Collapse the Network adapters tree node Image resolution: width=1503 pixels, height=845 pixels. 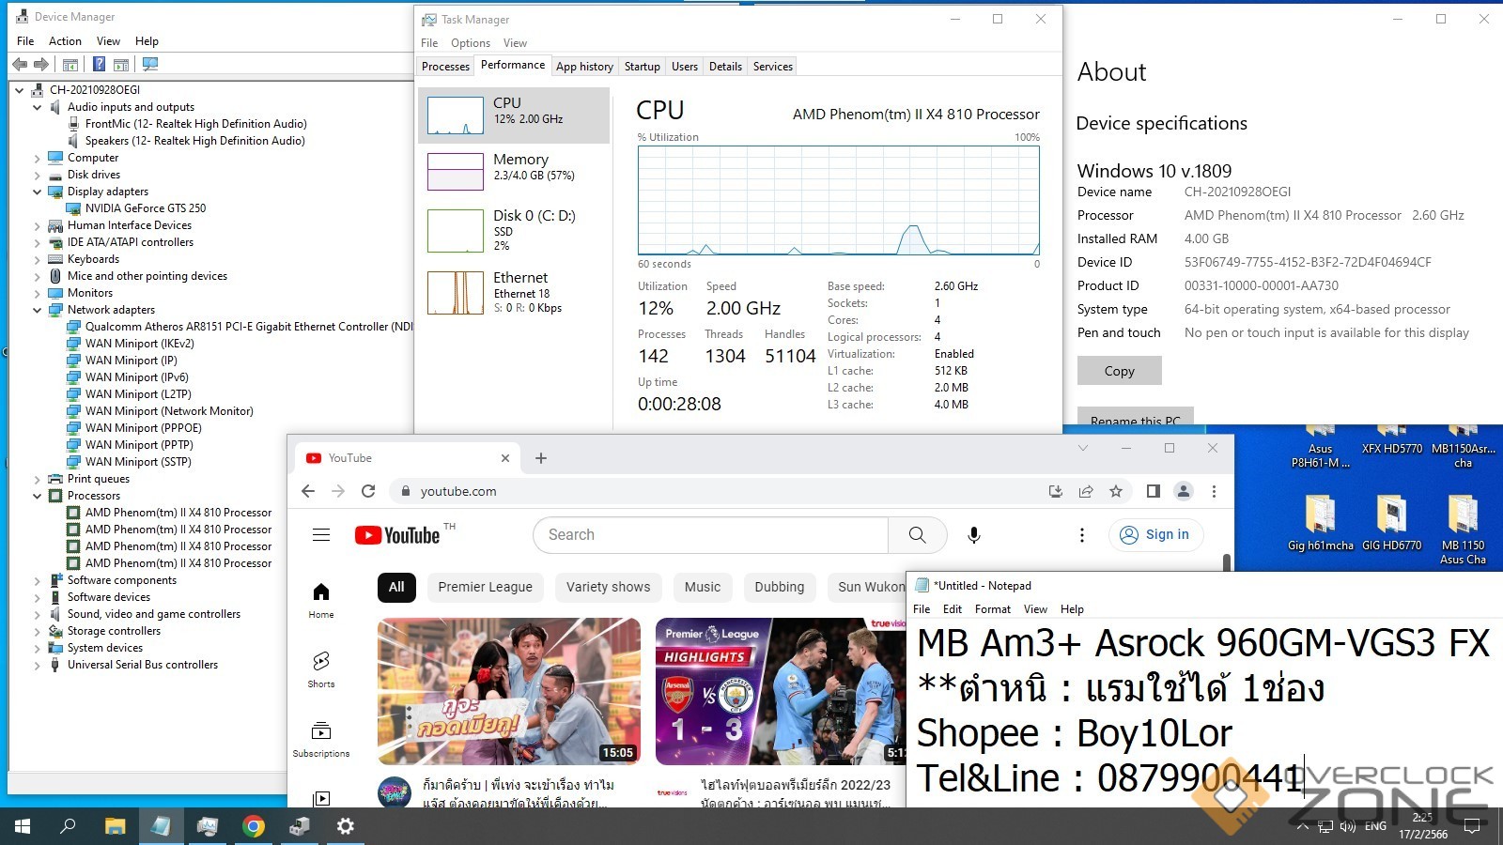tap(38, 310)
